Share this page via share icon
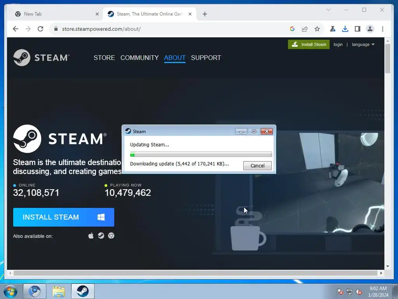Image resolution: width=398 pixels, height=299 pixels. (x=305, y=29)
